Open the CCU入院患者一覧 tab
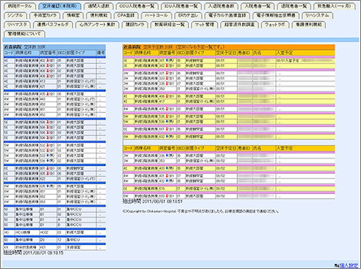Viewport: 361px width, 269px height. (137, 6)
